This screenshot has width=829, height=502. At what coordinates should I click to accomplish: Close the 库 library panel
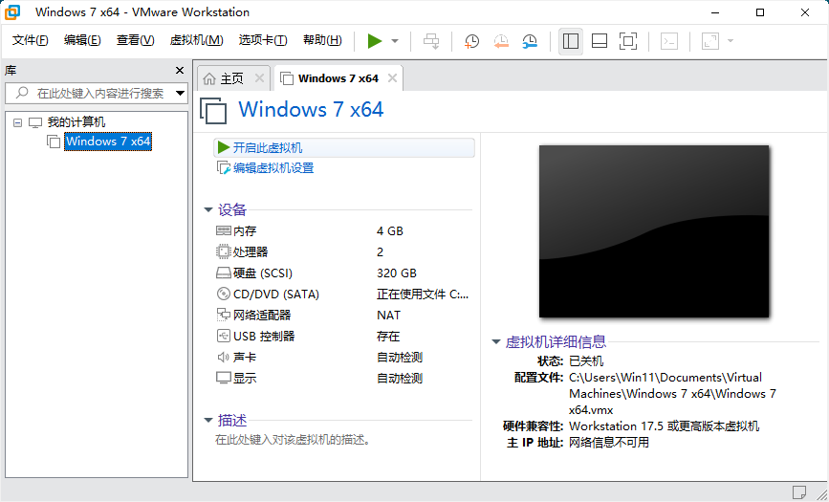click(180, 71)
